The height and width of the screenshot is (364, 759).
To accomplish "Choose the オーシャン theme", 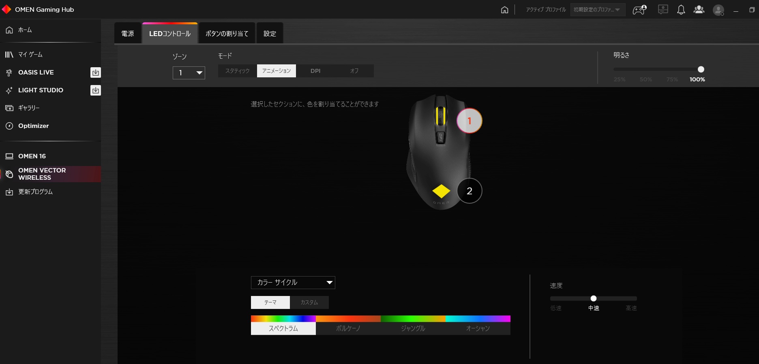I will (x=478, y=328).
